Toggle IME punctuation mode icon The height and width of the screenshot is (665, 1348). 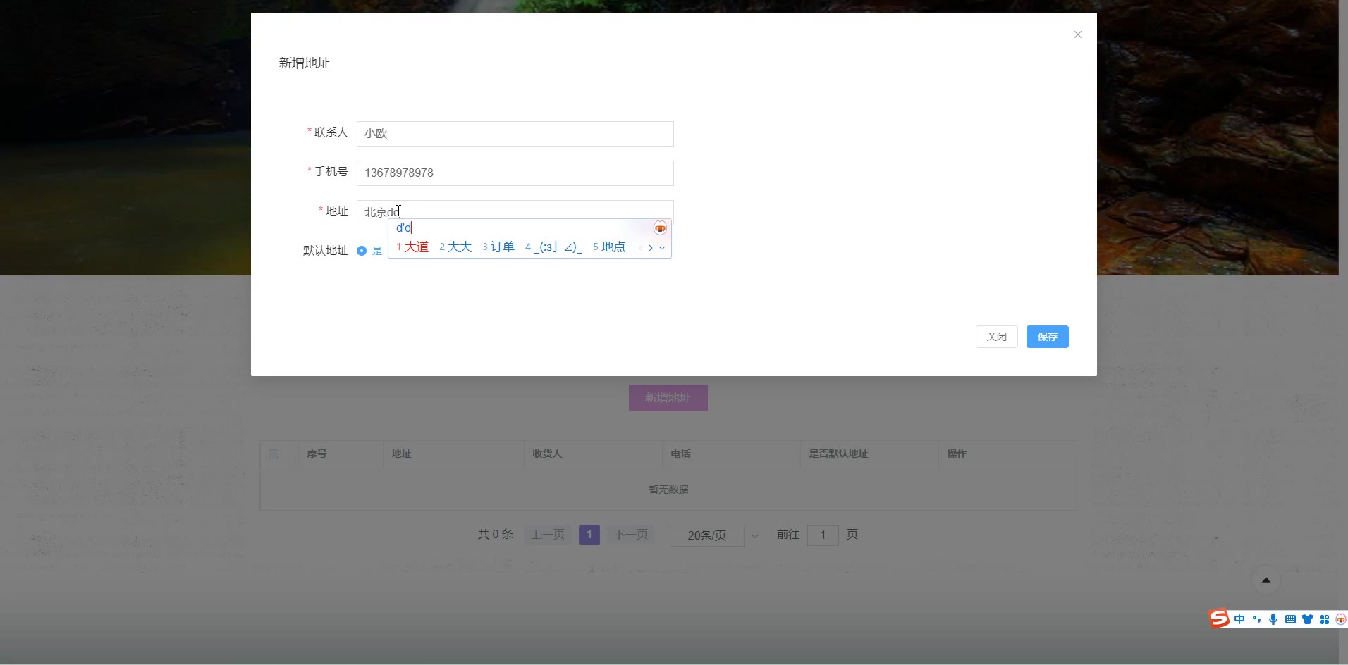coord(1256,619)
